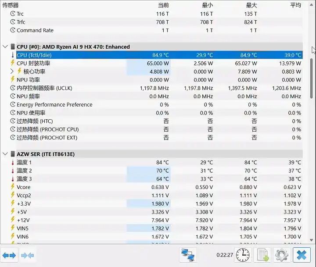The image size is (316, 267).
Task: Select the 内存控制器频率 (UCLK) row
Action: [159, 88]
